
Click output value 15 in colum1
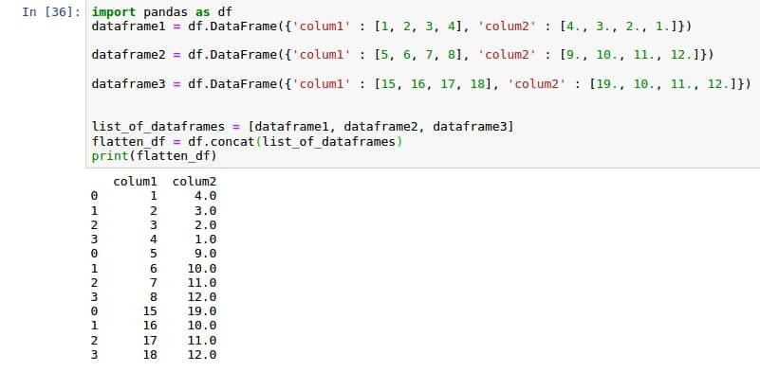[150, 311]
